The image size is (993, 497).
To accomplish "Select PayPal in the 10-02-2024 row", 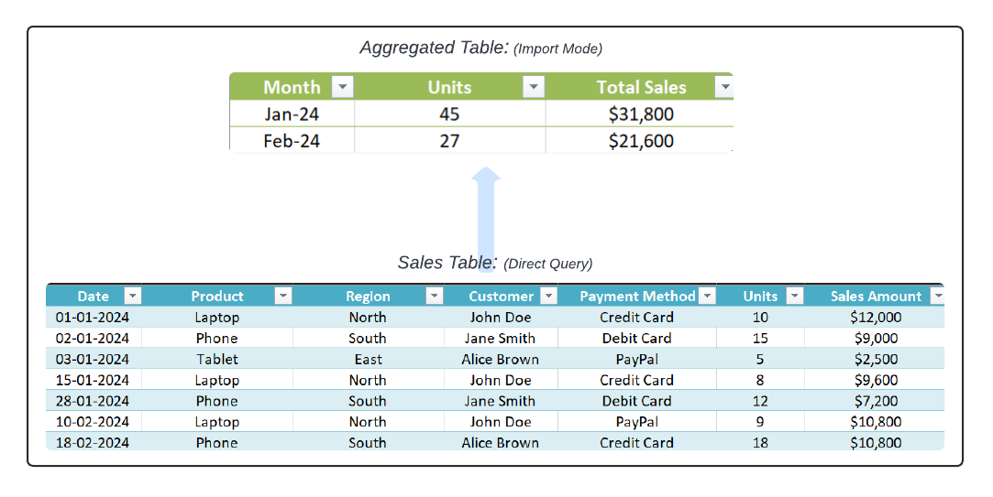I will pos(637,421).
